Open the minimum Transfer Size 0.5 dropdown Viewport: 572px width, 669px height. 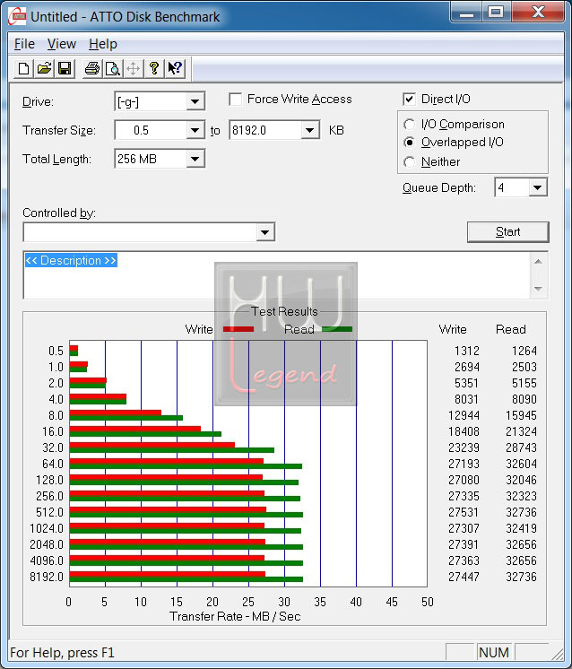(195, 130)
